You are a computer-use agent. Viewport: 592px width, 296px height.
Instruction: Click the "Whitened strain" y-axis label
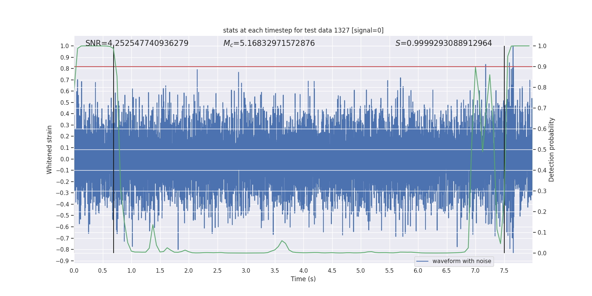(x=49, y=149)
